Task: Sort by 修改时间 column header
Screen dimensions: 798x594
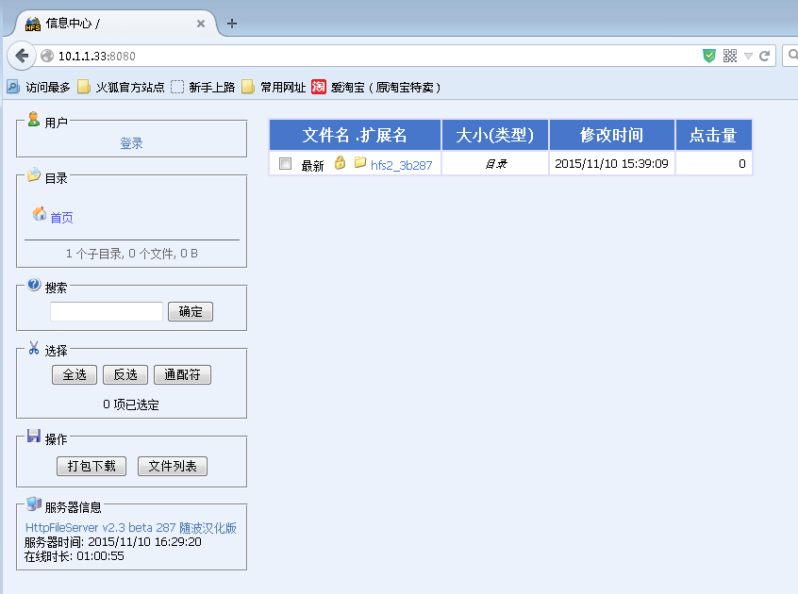Action: [612, 135]
